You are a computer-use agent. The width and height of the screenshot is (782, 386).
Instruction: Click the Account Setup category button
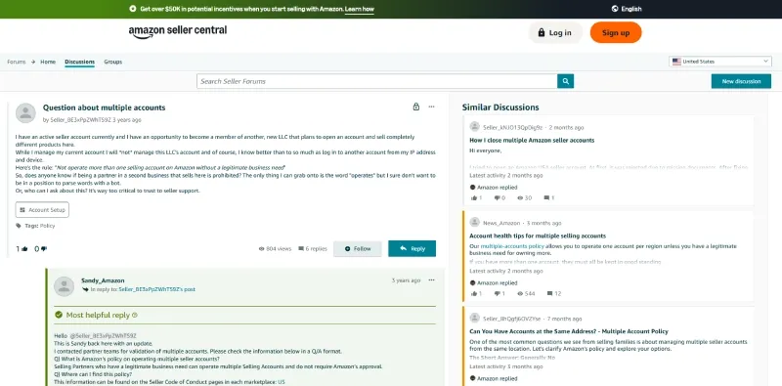(42, 210)
